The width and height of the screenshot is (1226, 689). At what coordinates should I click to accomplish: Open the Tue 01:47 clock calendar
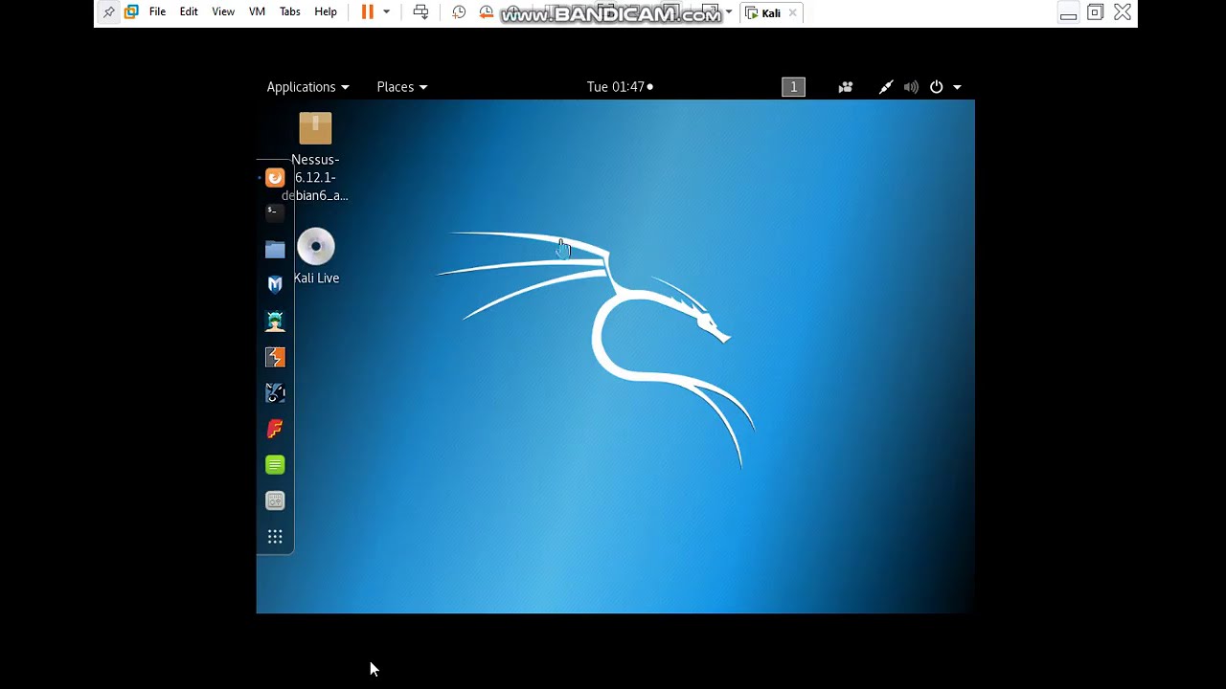coord(620,87)
